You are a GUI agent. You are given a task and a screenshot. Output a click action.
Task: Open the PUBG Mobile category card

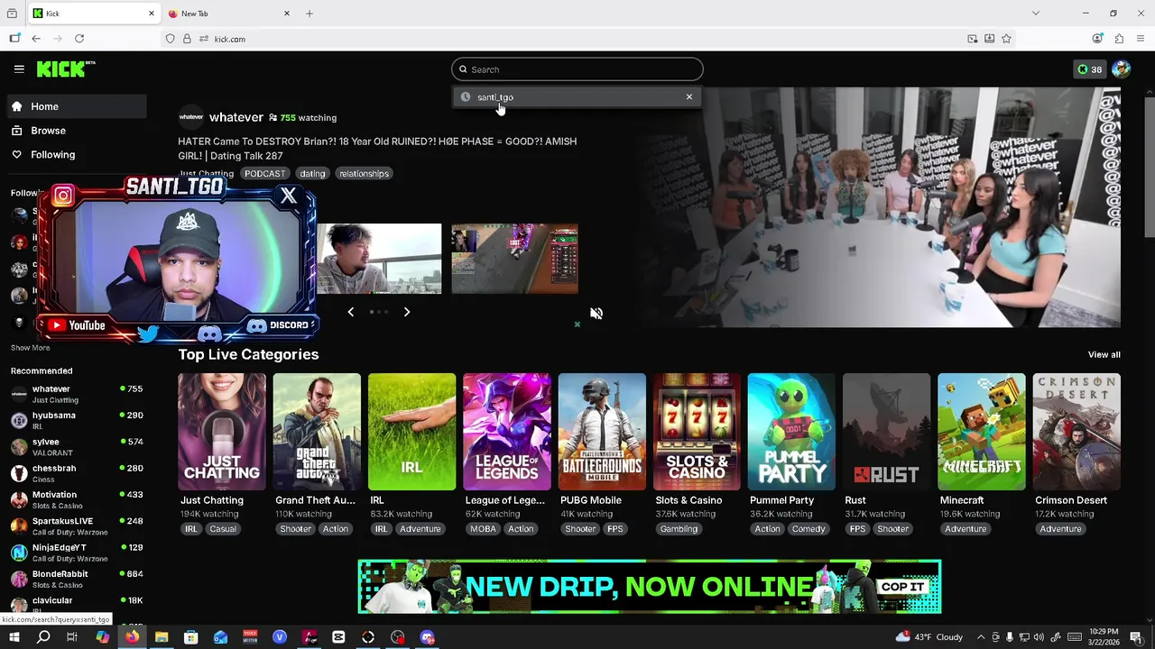click(x=602, y=432)
